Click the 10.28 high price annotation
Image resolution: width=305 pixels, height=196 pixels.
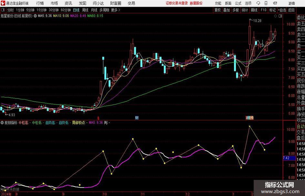coord(257,21)
